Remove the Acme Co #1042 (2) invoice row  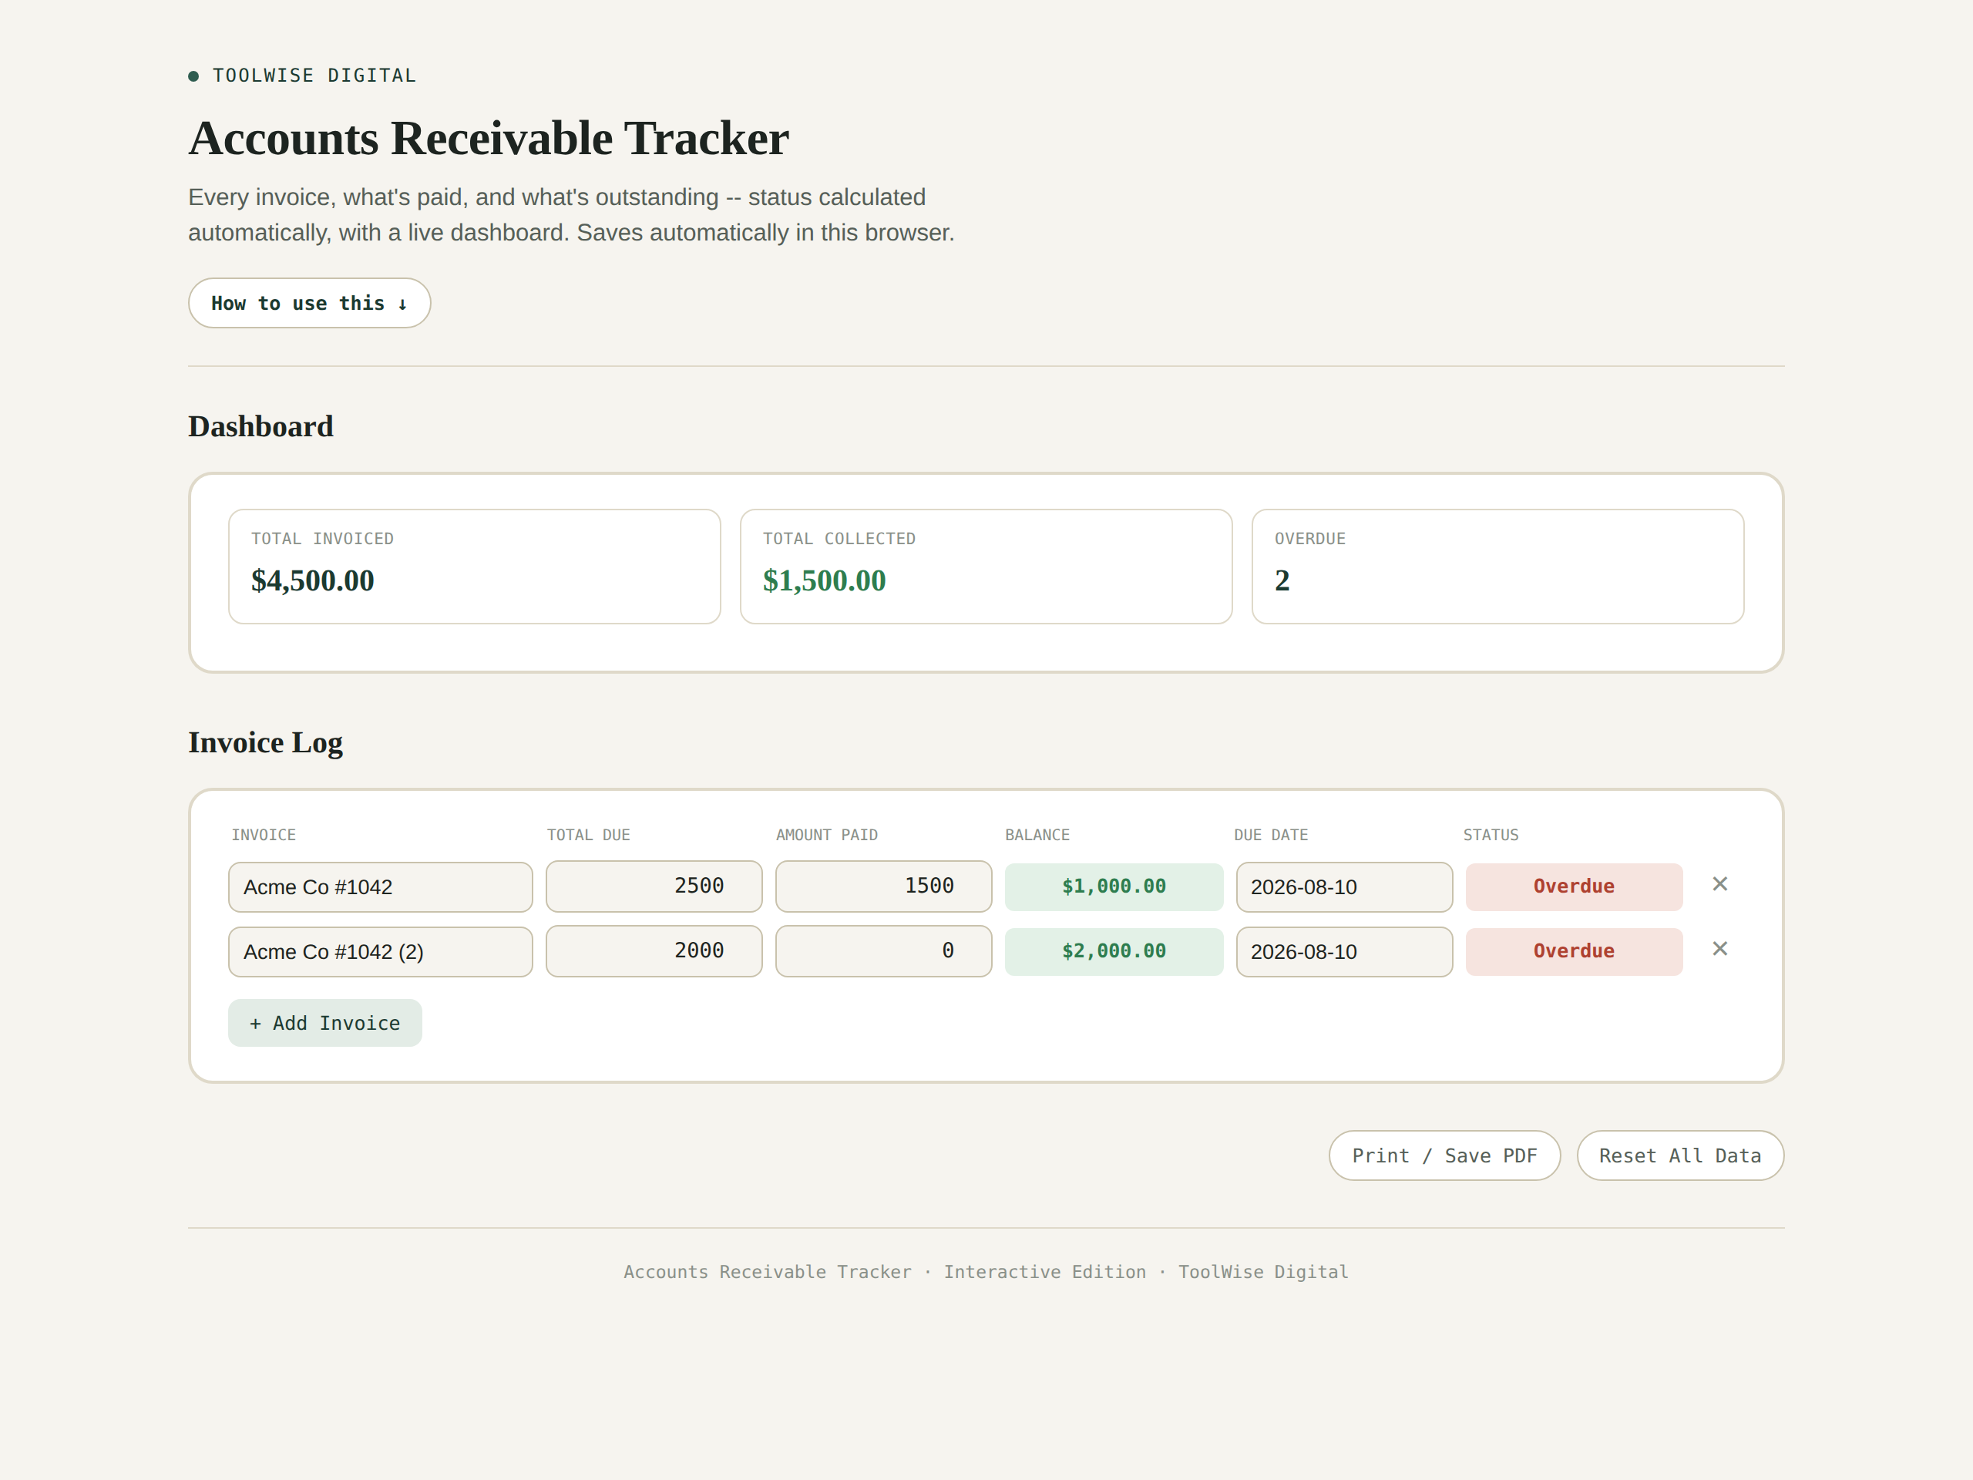1719,949
